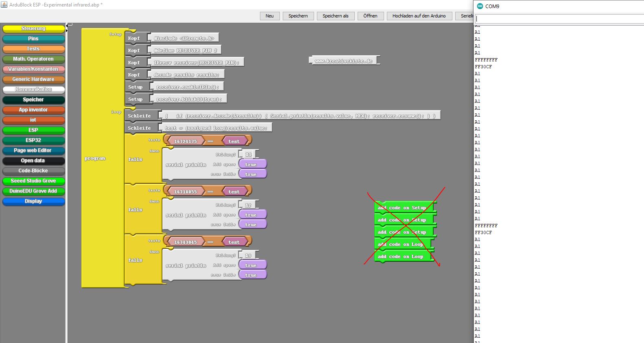Viewport: 644px width, 343px height.
Task: Open Seeed Studio Grove category
Action: point(33,181)
